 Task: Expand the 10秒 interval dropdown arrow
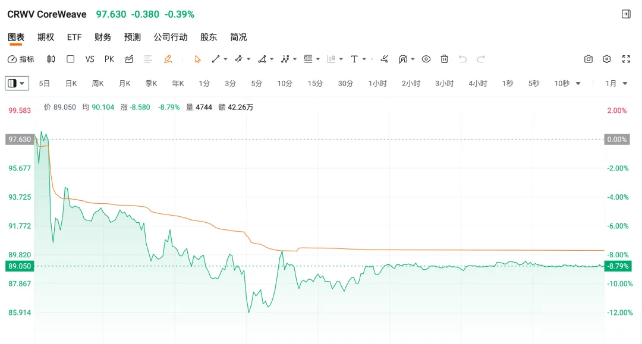pyautogui.click(x=578, y=83)
